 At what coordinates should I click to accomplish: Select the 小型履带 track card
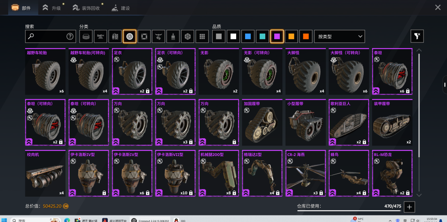coord(306,123)
